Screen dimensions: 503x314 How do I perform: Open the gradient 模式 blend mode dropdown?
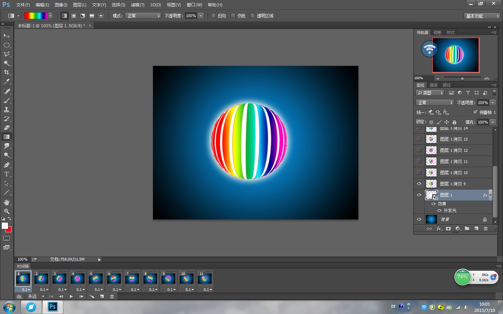[x=143, y=16]
